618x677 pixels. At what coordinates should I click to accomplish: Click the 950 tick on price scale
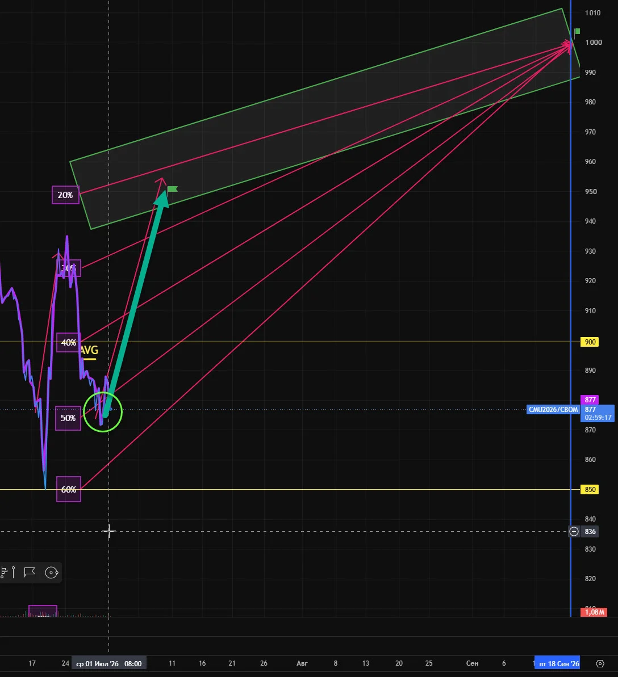pyautogui.click(x=590, y=191)
